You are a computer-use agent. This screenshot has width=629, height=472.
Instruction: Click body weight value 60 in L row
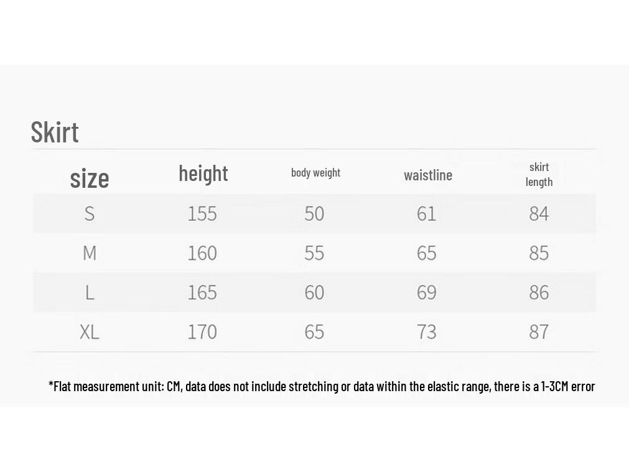pyautogui.click(x=314, y=292)
